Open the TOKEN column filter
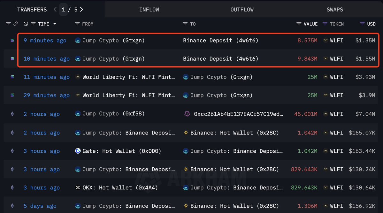 [x=325, y=24]
